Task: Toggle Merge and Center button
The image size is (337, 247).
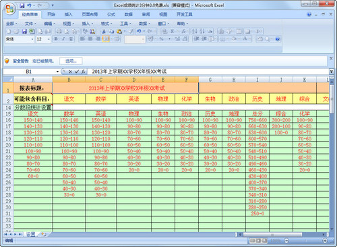Action: tap(106, 39)
